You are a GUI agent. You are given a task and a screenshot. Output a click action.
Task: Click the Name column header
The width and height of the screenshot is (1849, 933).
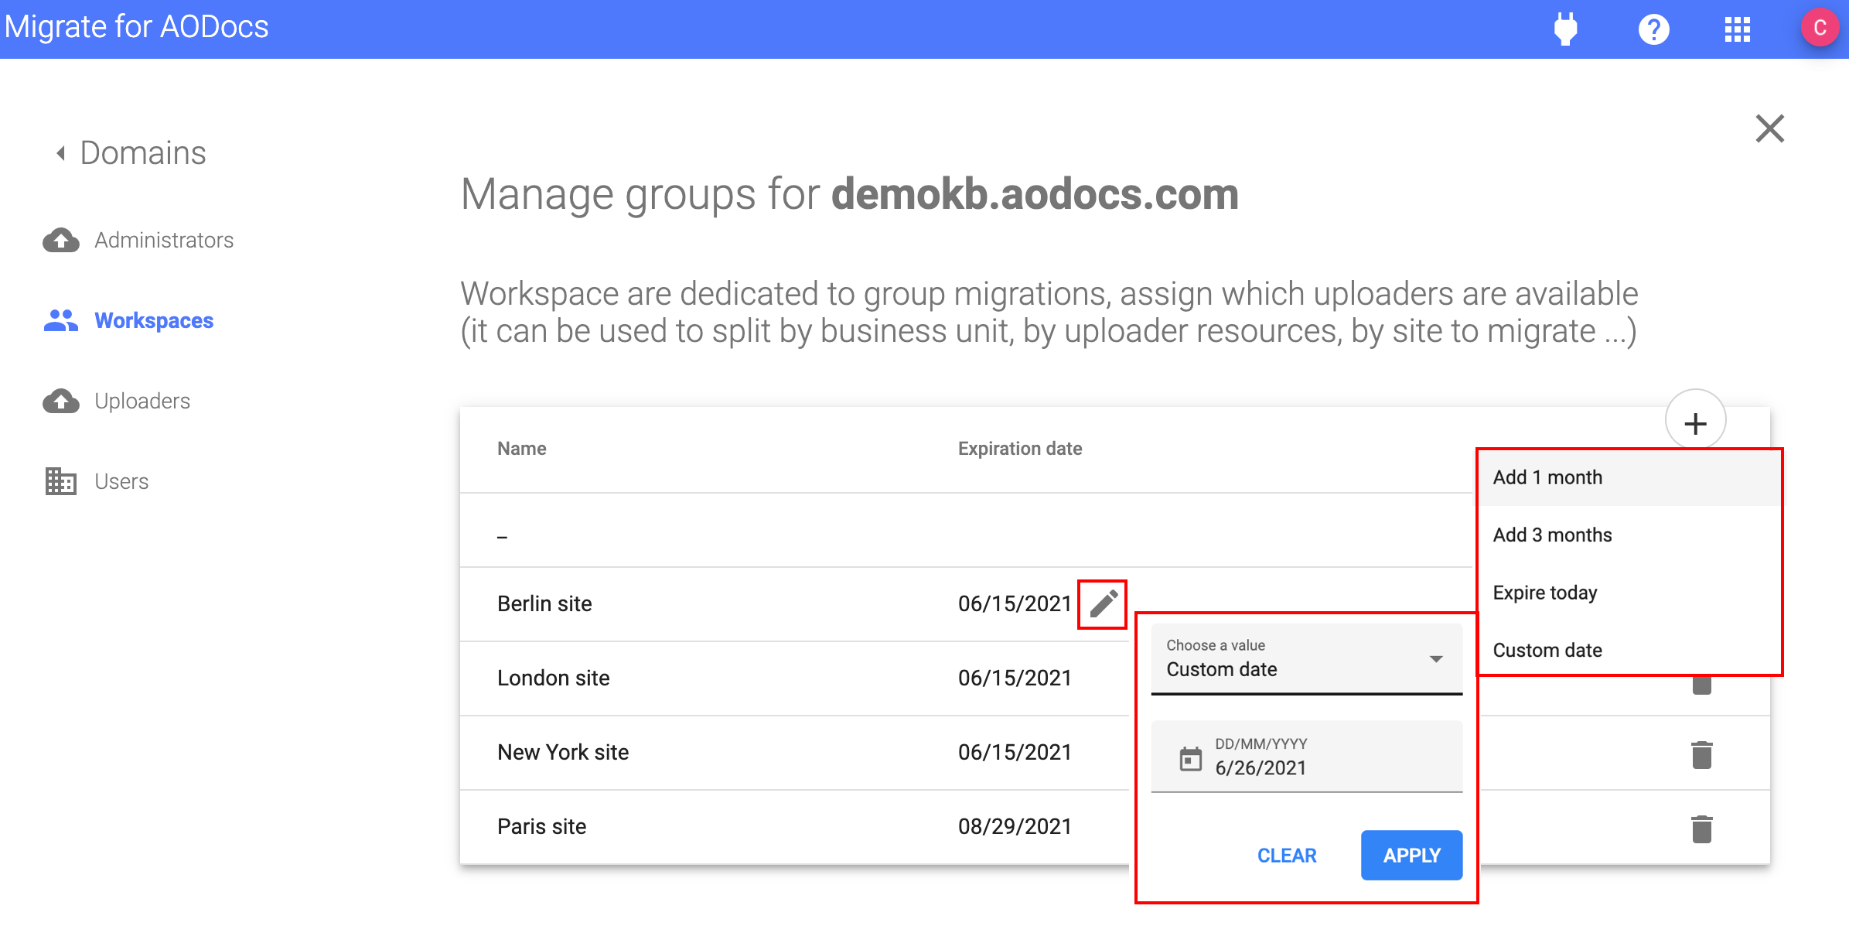pyautogui.click(x=521, y=449)
